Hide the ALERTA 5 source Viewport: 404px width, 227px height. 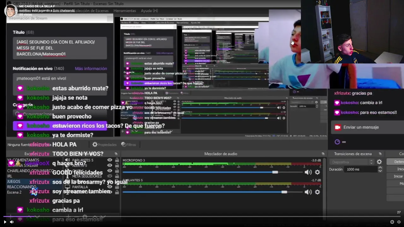(110, 166)
